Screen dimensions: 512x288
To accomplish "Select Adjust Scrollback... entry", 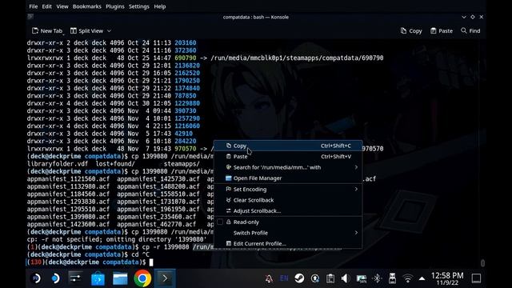I will pyautogui.click(x=288, y=210).
